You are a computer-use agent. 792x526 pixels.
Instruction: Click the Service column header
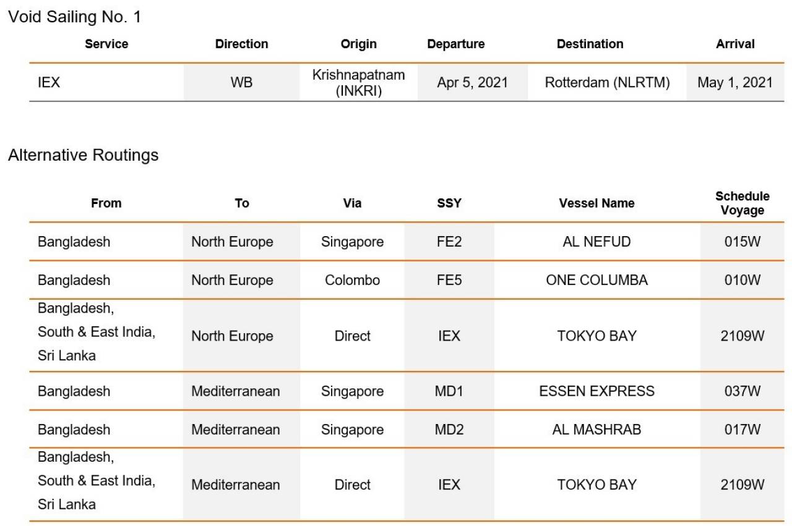106,44
